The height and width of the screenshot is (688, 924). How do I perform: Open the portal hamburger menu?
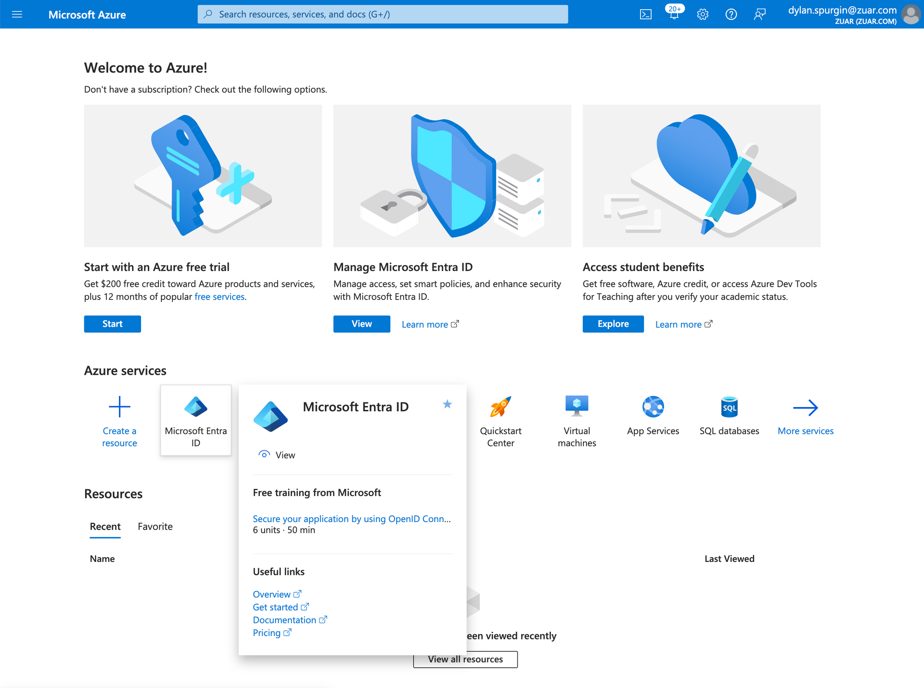click(x=17, y=14)
